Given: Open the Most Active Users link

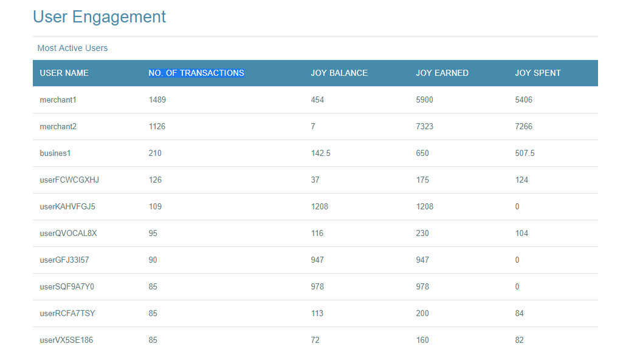Looking at the screenshot, I should tap(72, 48).
